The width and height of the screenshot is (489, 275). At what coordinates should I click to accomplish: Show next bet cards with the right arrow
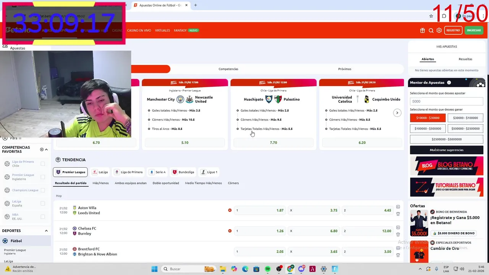[x=397, y=113]
